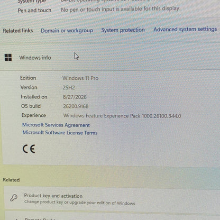Viewport: 220px width, 220px height.
Task: Click the Pen and touch label
Action: pyautogui.click(x=34, y=11)
